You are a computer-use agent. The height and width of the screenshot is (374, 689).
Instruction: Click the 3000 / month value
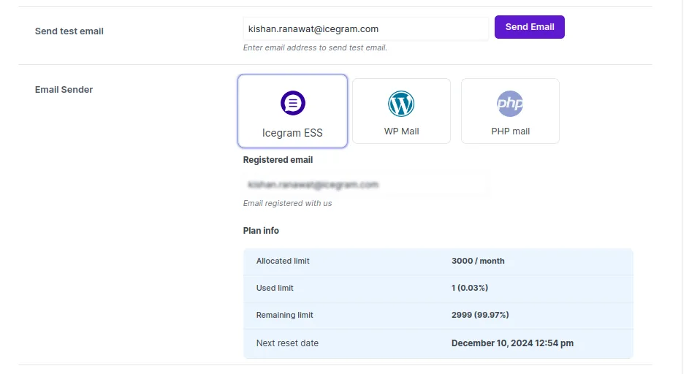click(x=478, y=261)
